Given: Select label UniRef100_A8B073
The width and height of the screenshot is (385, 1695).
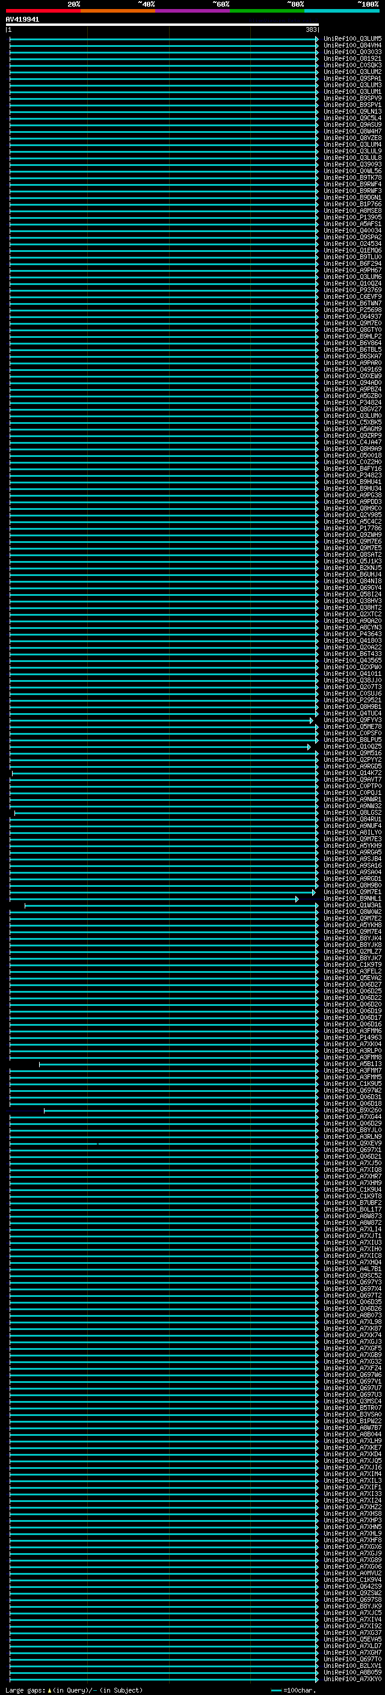Looking at the screenshot, I should pyautogui.click(x=352, y=1316).
